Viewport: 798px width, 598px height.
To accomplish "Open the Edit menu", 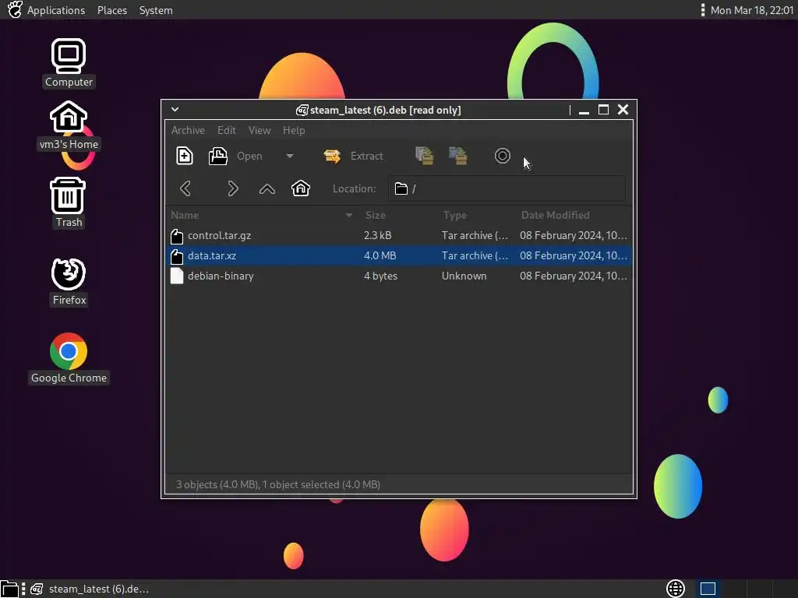I will pos(227,130).
